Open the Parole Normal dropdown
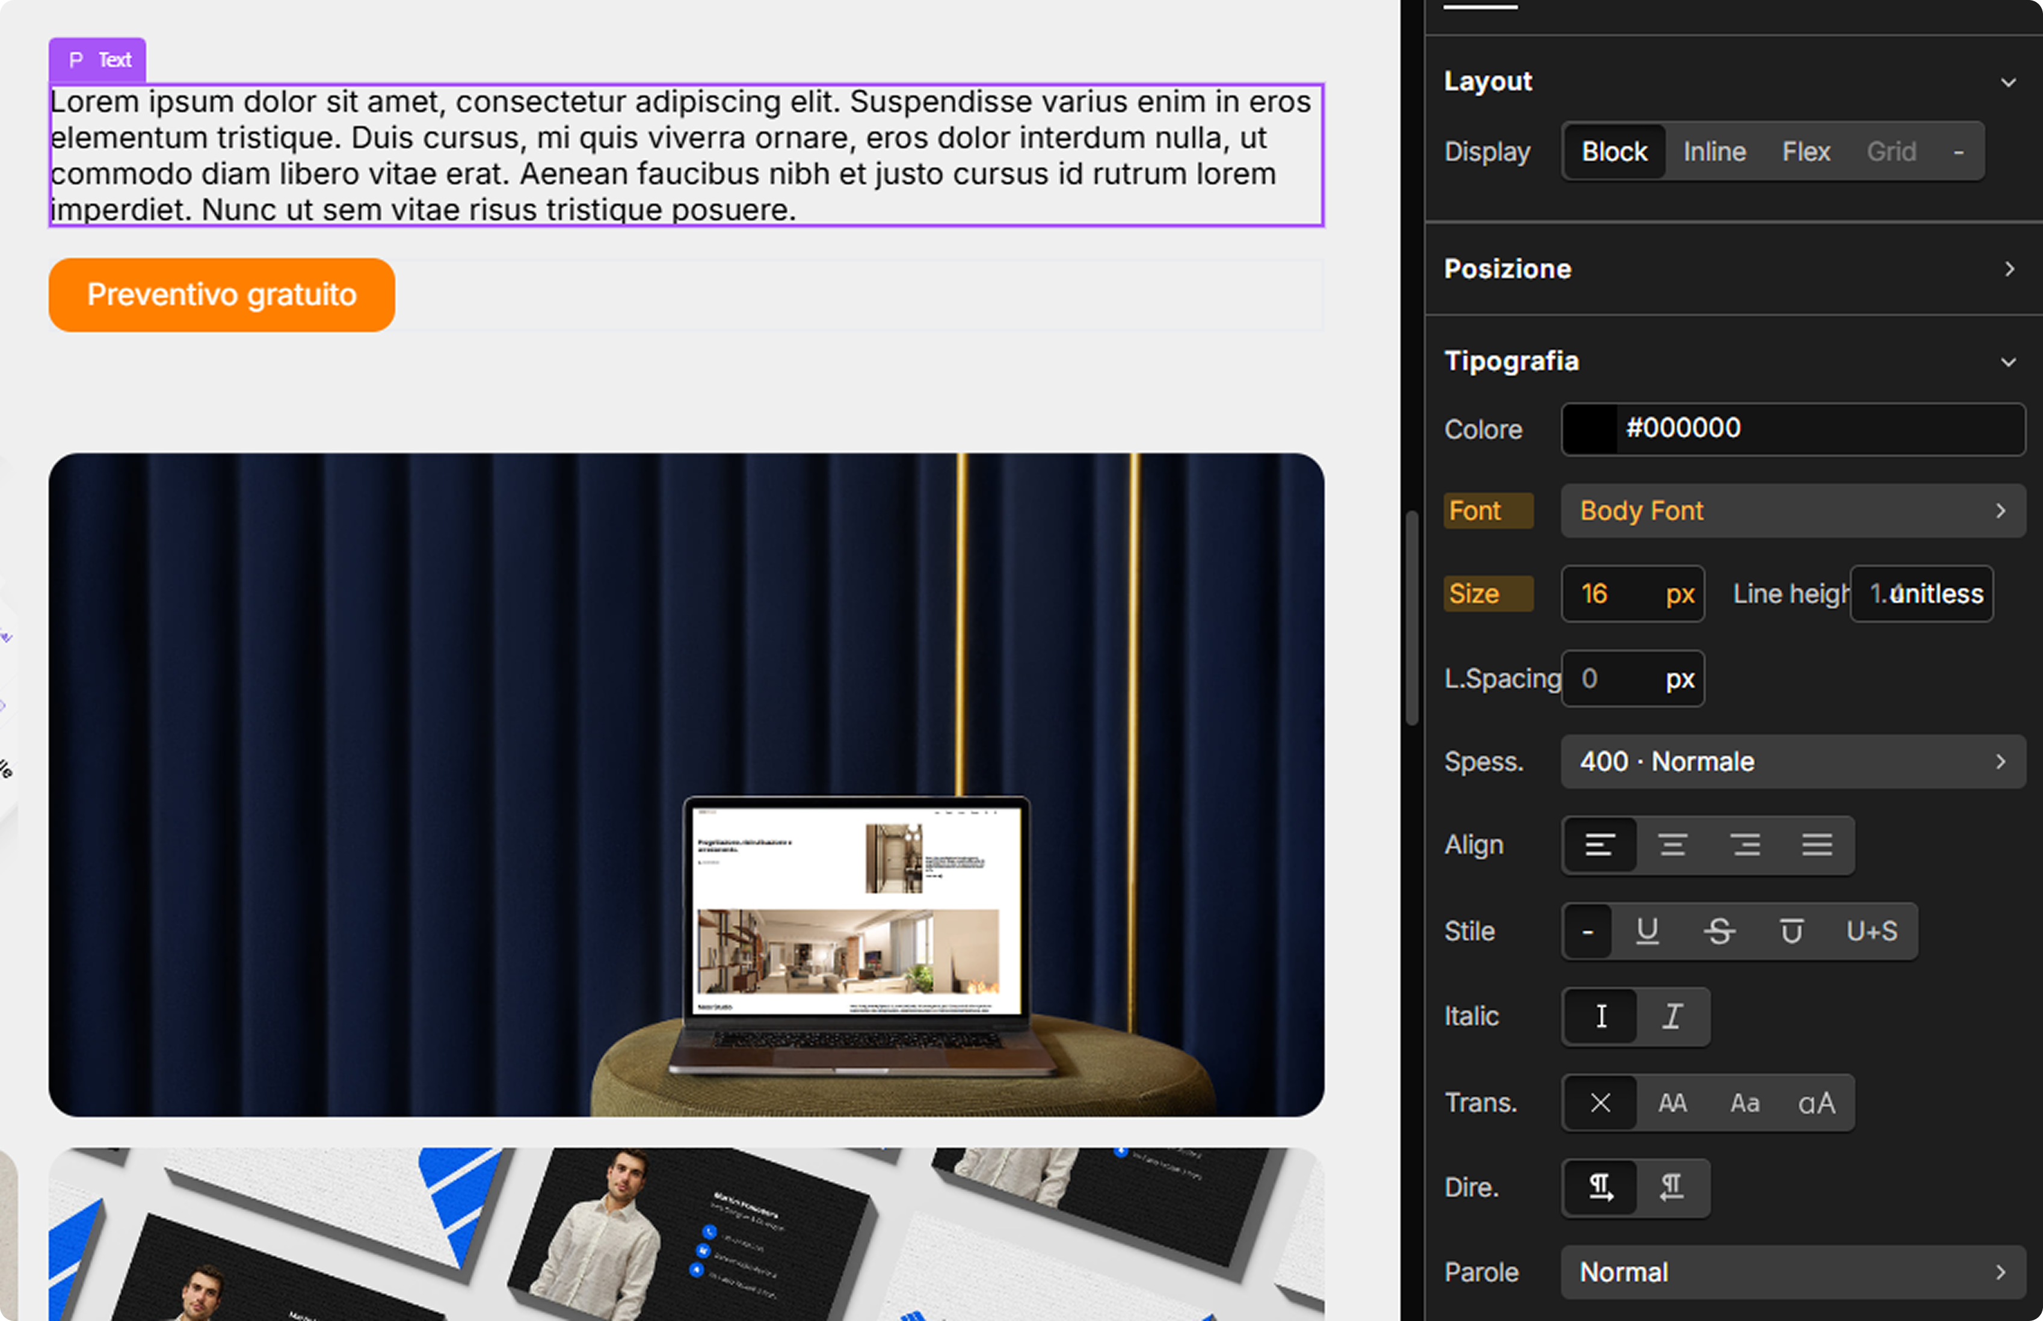Image resolution: width=2043 pixels, height=1321 pixels. 1793,1272
